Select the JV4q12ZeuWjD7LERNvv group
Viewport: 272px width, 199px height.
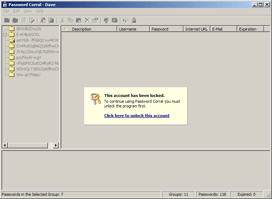click(37, 52)
